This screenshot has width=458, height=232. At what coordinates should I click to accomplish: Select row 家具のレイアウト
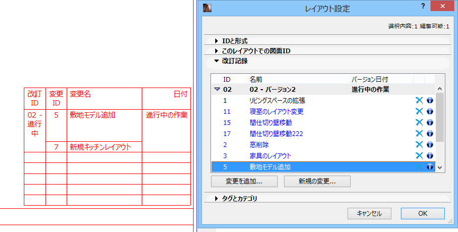click(323, 156)
